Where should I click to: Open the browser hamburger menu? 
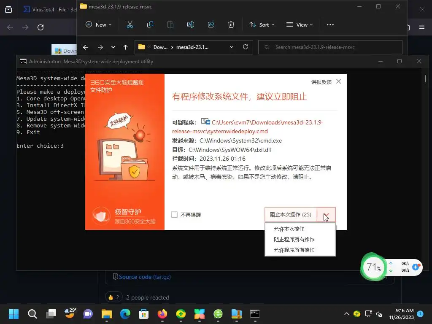coord(422,27)
